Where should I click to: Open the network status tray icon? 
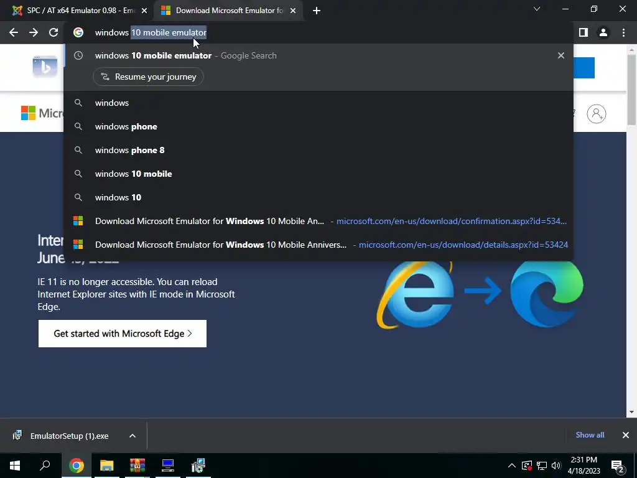click(x=542, y=466)
